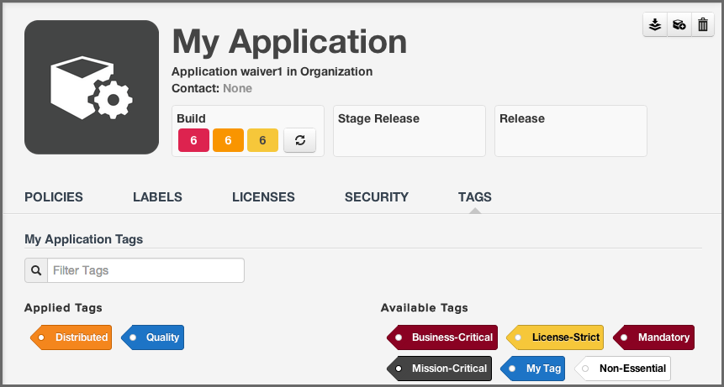Remove the applied Quality tag
The height and width of the screenshot is (387, 724).
pyautogui.click(x=152, y=337)
